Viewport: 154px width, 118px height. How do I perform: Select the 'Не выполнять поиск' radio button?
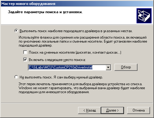coord(16,77)
